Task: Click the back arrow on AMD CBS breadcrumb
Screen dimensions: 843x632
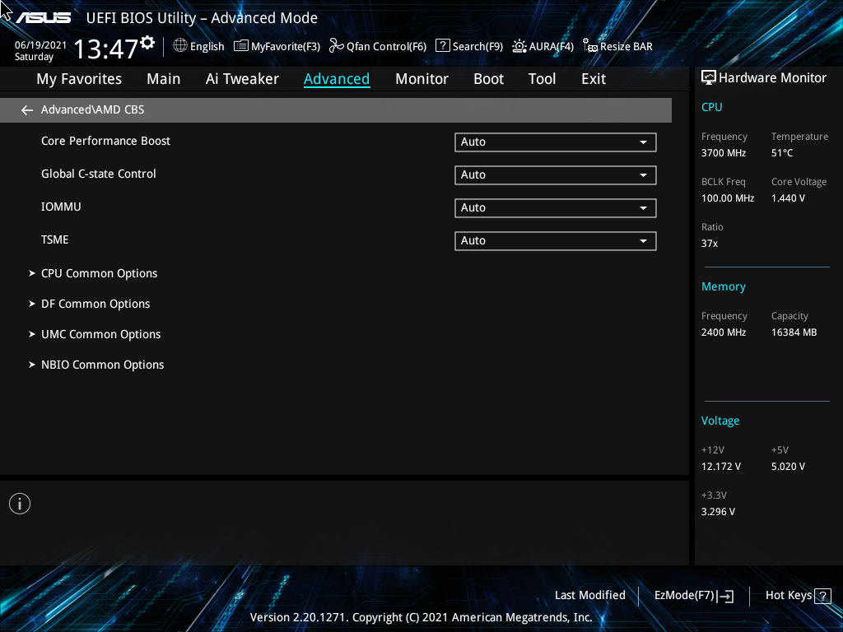Action: 26,109
